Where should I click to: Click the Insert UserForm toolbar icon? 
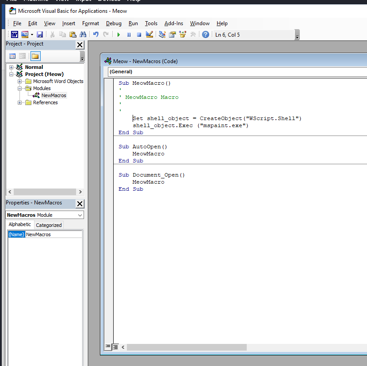(x=25, y=34)
